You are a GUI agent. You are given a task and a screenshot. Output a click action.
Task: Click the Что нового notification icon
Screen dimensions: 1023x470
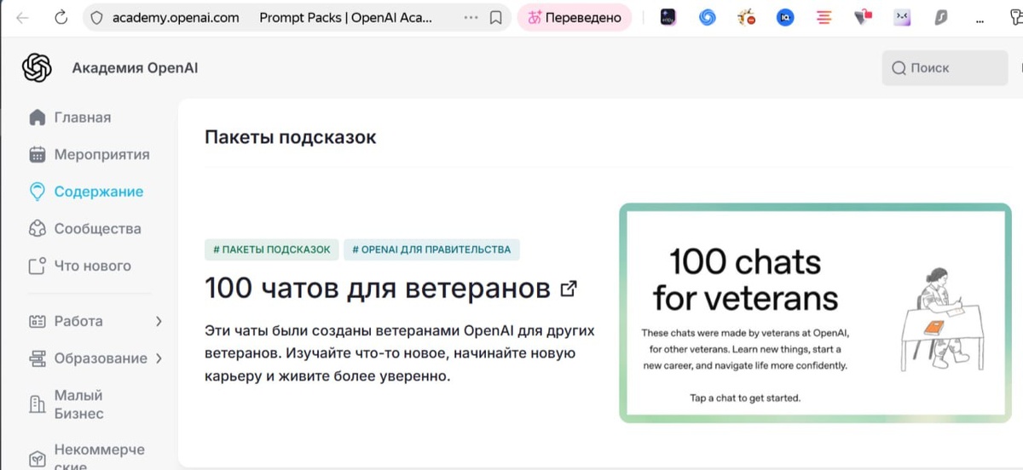37,267
